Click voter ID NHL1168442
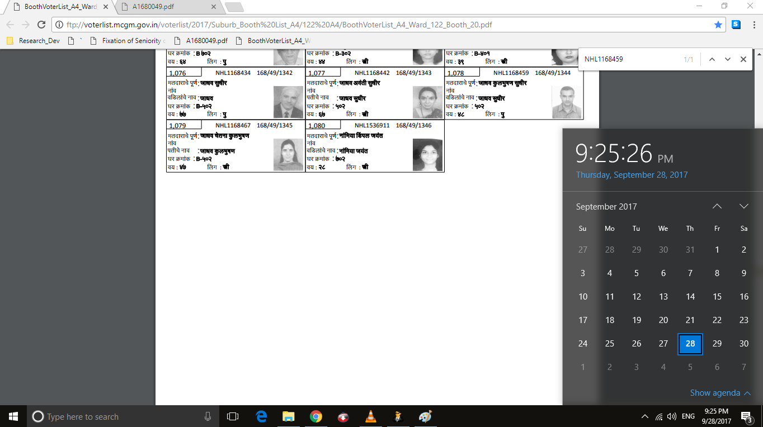Viewport: 763px width, 427px height. pyautogui.click(x=372, y=73)
